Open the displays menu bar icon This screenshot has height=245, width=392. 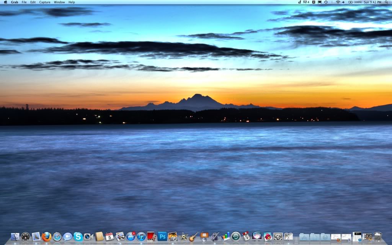(320, 2)
